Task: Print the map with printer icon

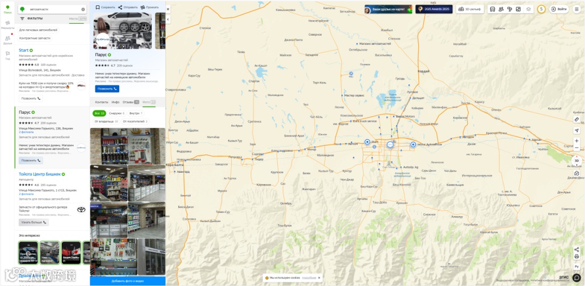Action: click(x=577, y=257)
